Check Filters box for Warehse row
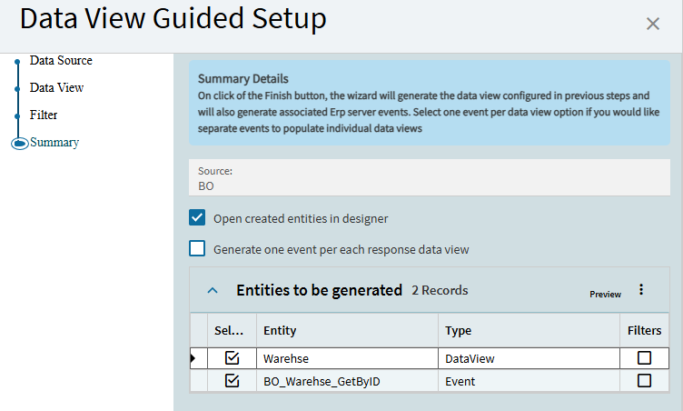This screenshot has width=683, height=411. tap(644, 358)
